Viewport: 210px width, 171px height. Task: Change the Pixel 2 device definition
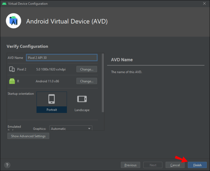[x=87, y=69]
